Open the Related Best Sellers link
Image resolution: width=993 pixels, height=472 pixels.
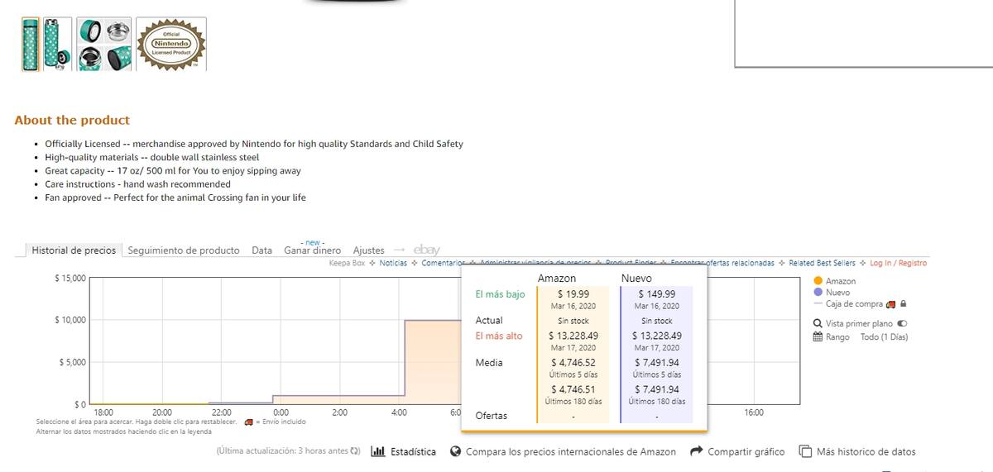[x=822, y=263]
